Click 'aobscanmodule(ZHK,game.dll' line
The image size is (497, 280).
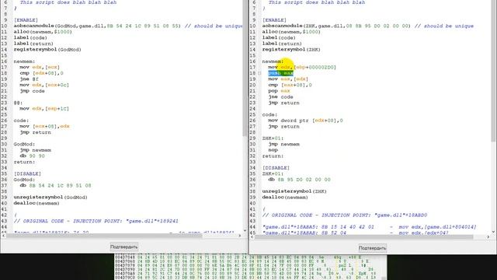coord(367,26)
